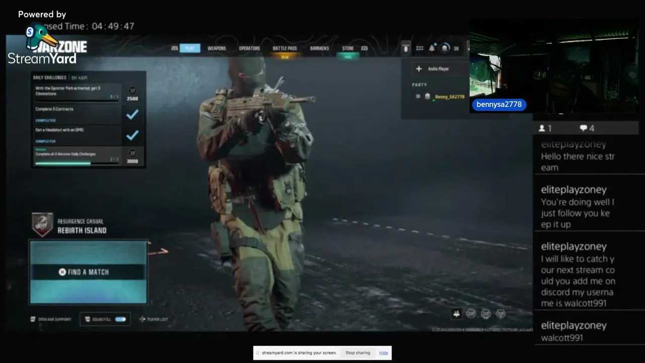Click the right bumper icon after STORE

tap(364, 48)
